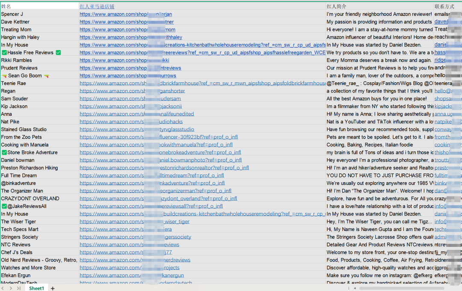Open Teenie Rae's oldbrickfarmhouse link
The height and width of the screenshot is (291, 462).
tap(202, 83)
